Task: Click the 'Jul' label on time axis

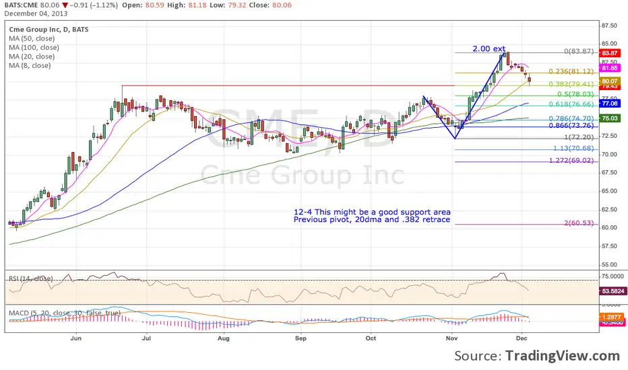Action: (146, 338)
